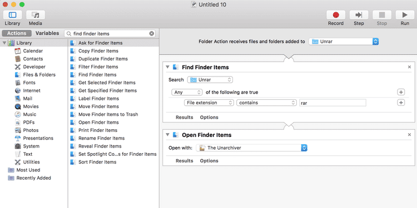Select the Internet category icon

click(x=18, y=91)
